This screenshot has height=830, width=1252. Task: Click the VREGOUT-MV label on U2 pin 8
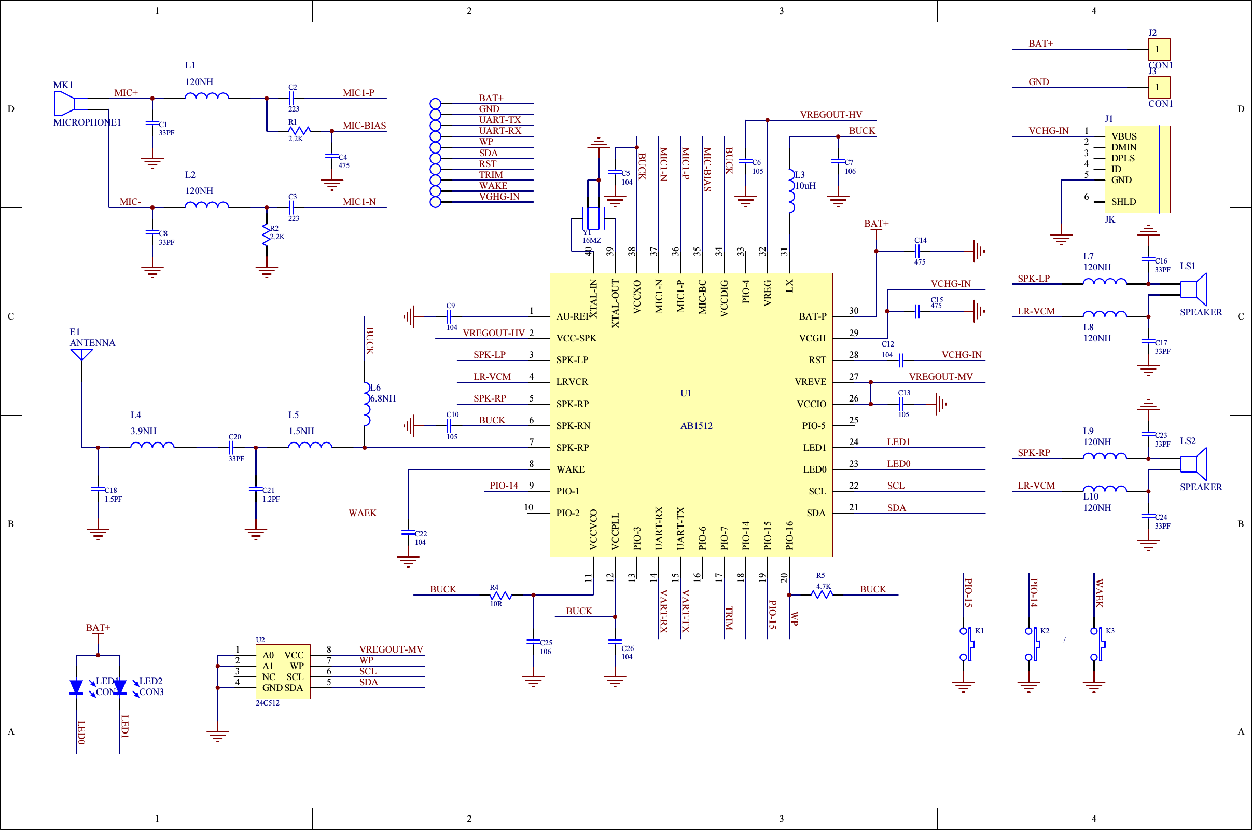point(391,649)
